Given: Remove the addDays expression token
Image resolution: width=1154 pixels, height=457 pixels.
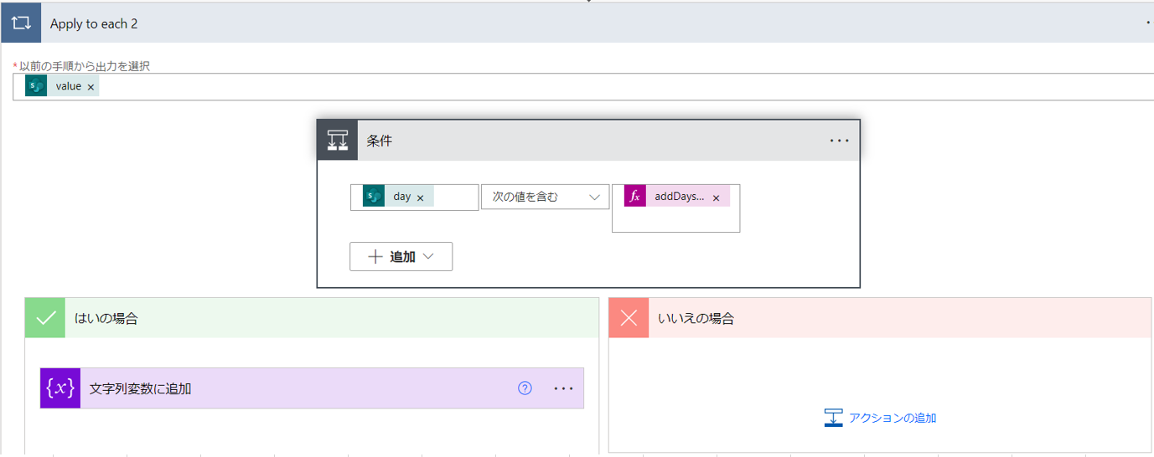Looking at the screenshot, I should (716, 198).
